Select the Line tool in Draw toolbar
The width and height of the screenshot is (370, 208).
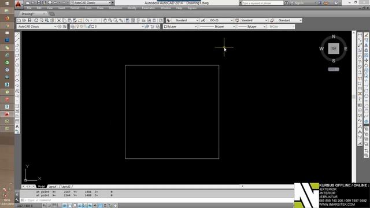point(17,35)
